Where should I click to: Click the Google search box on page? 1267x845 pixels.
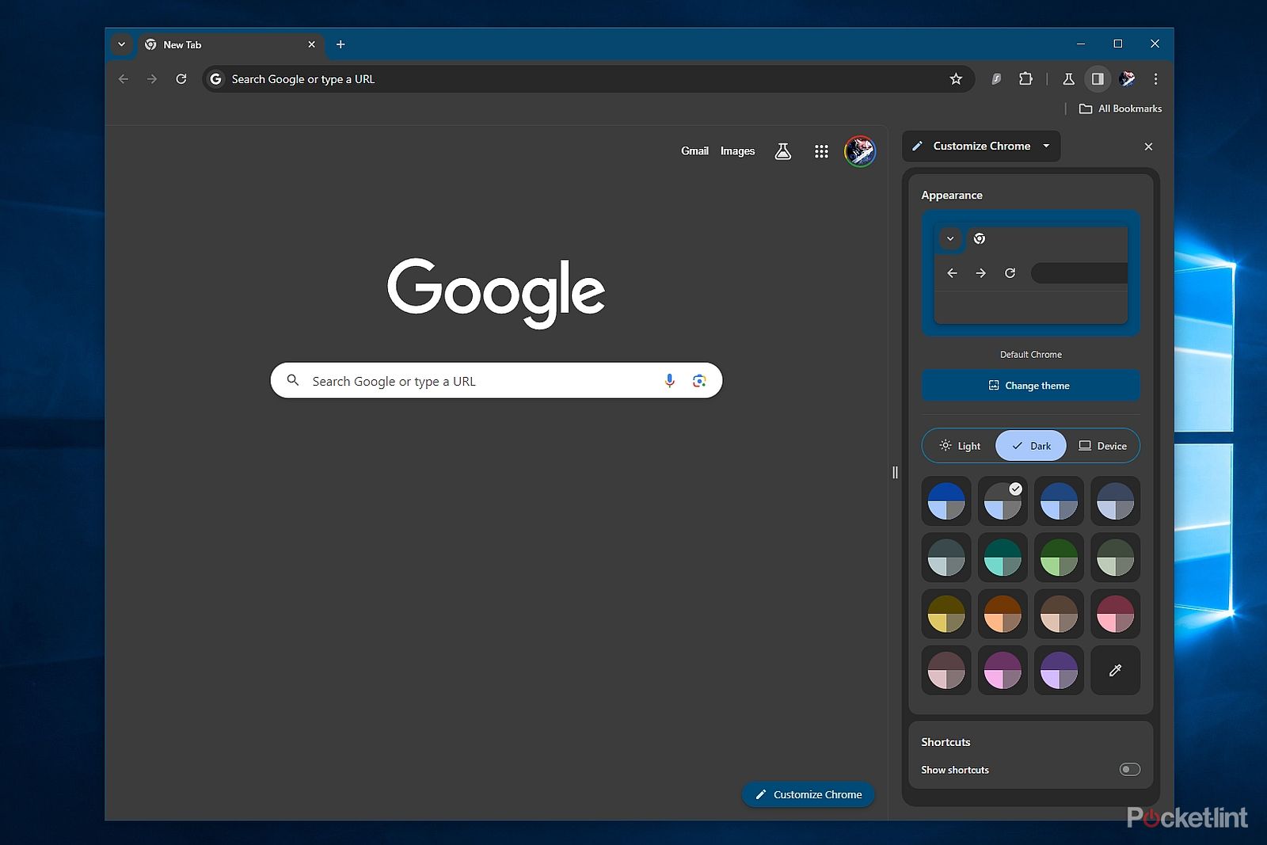[496, 381]
